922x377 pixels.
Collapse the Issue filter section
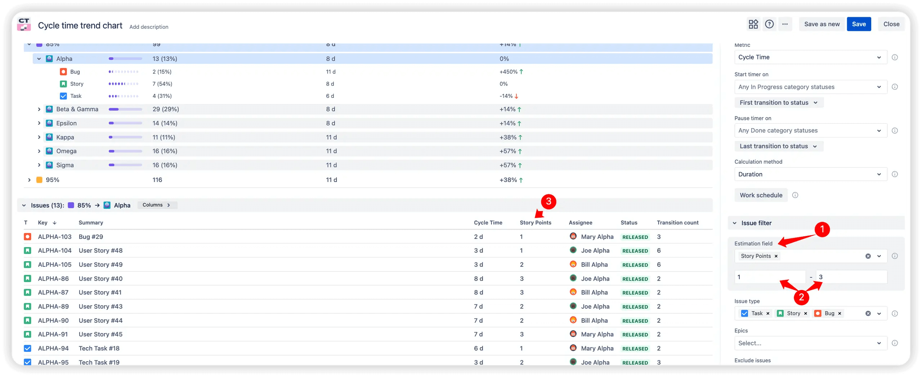[x=735, y=223]
